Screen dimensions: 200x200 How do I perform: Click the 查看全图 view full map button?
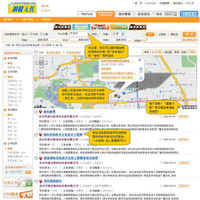(x=189, y=107)
